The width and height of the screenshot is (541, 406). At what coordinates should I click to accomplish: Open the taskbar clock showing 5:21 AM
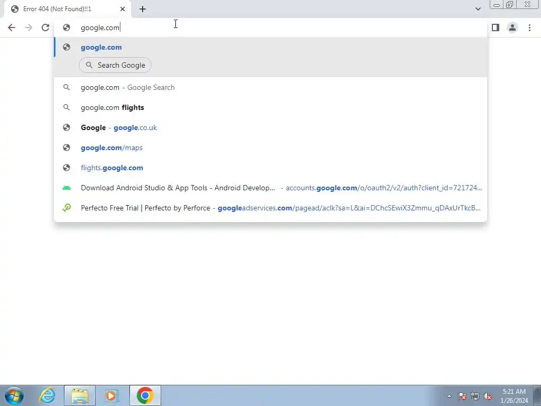click(x=514, y=396)
